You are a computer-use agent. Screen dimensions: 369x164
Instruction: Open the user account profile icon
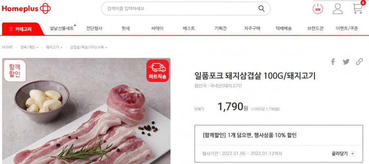point(337,9)
